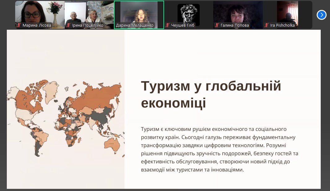This screenshot has width=330, height=191.
Task: Select Ira Pishcholka's video tile
Action: click(x=287, y=12)
